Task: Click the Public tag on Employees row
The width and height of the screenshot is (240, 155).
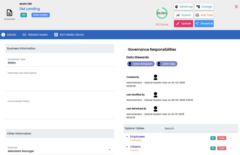Action: pyautogui.click(x=222, y=138)
